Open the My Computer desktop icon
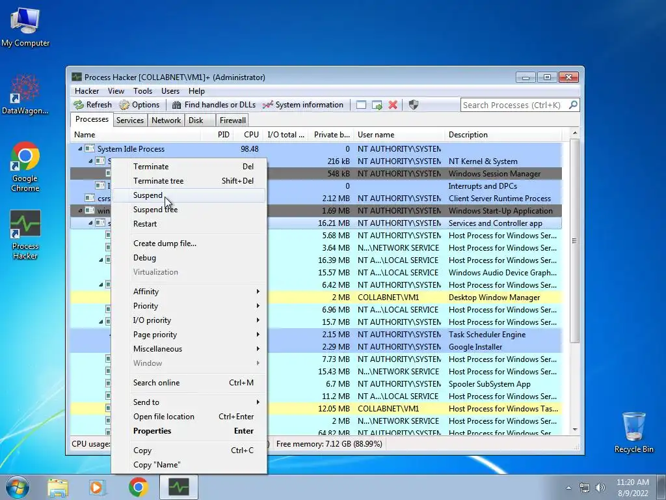666x500 pixels. point(25,27)
